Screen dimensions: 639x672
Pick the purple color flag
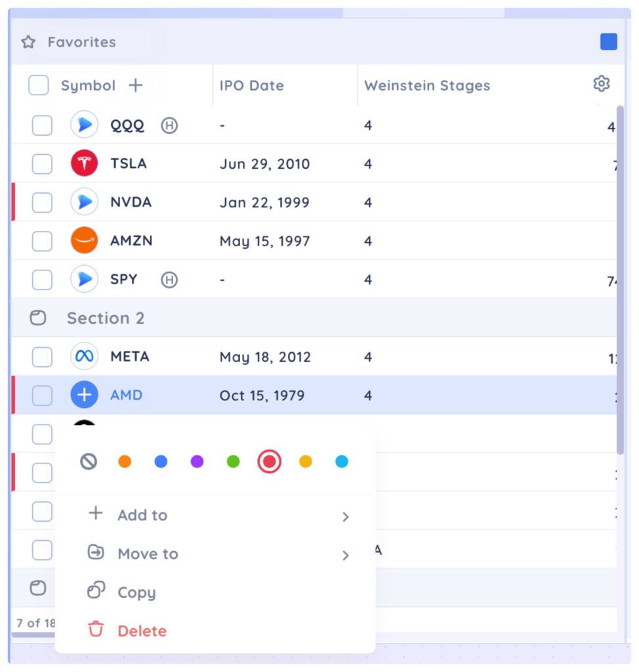click(197, 461)
